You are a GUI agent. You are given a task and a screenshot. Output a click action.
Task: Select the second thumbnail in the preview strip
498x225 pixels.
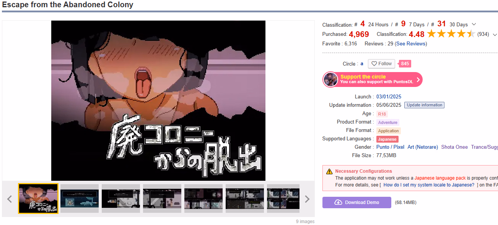coord(80,198)
